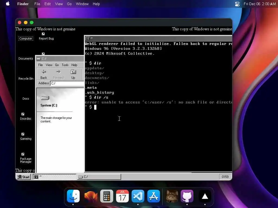
Task: Click the green fullscreen button of the Mac window
Action: pos(32,22)
